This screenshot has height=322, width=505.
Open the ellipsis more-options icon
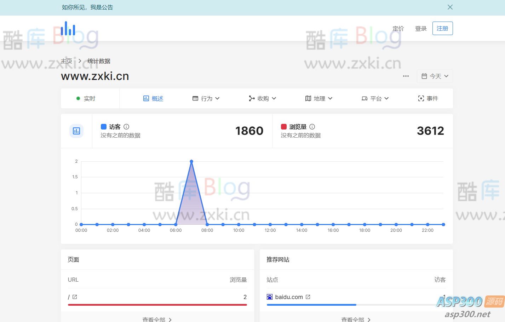[x=406, y=76]
